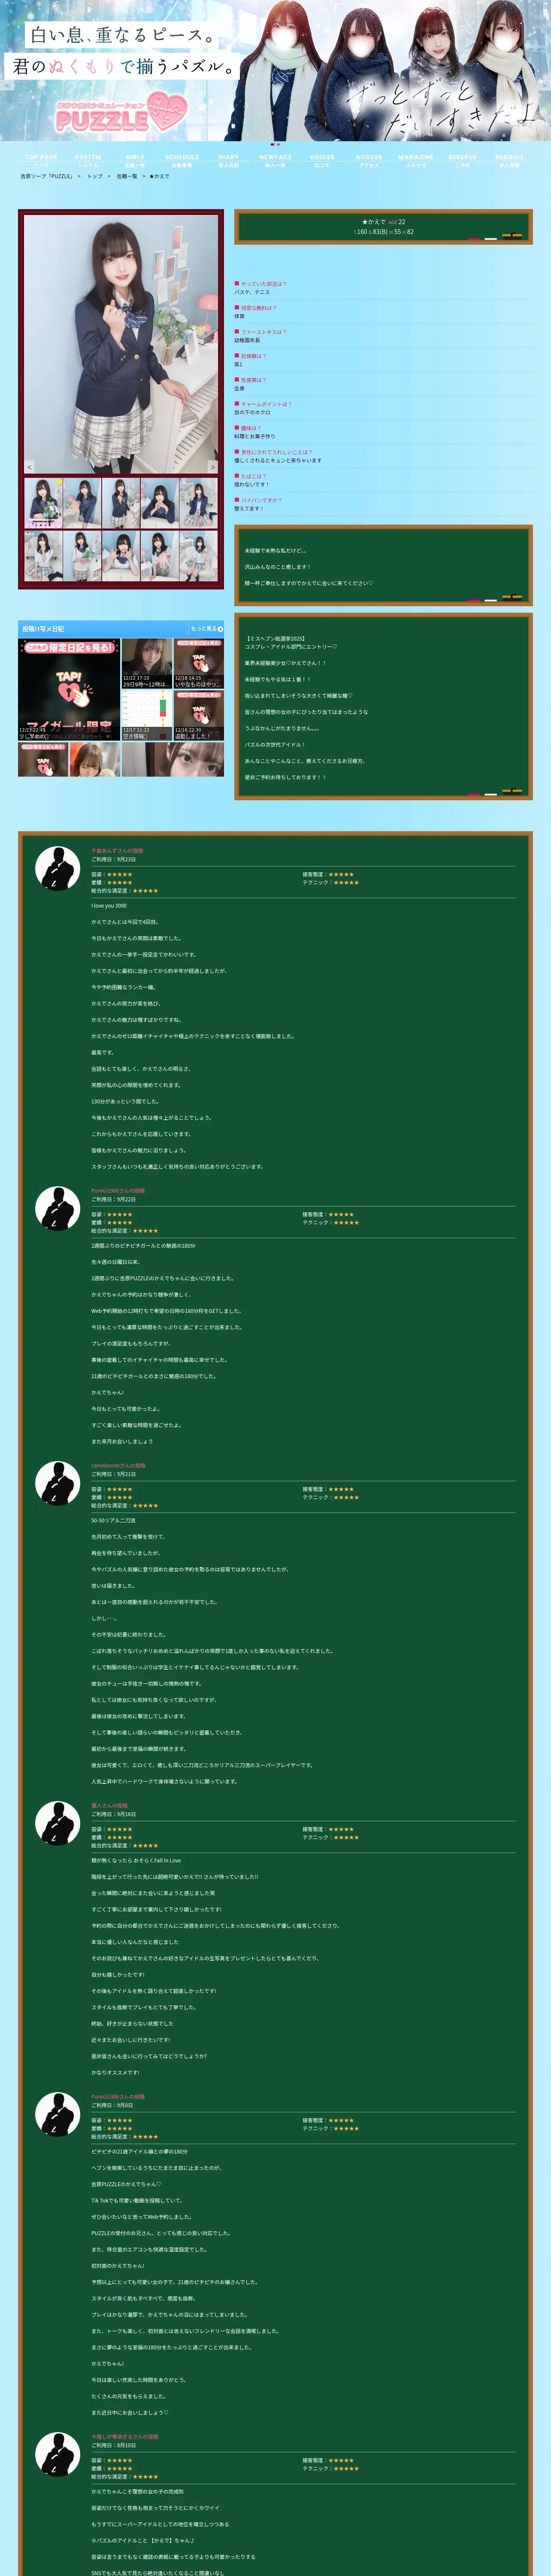Open the RECRUIT menu item

click(x=509, y=160)
